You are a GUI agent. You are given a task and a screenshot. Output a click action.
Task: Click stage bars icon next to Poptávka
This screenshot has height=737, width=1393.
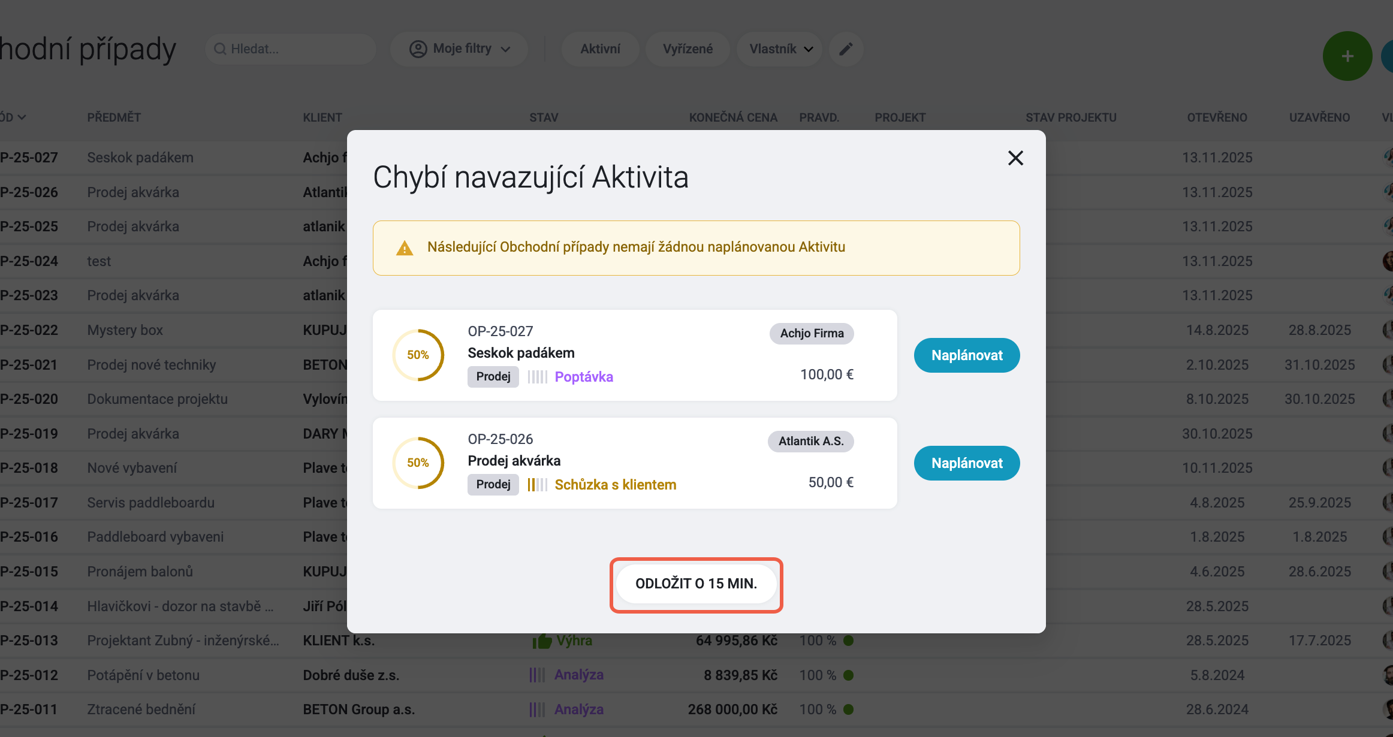538,377
